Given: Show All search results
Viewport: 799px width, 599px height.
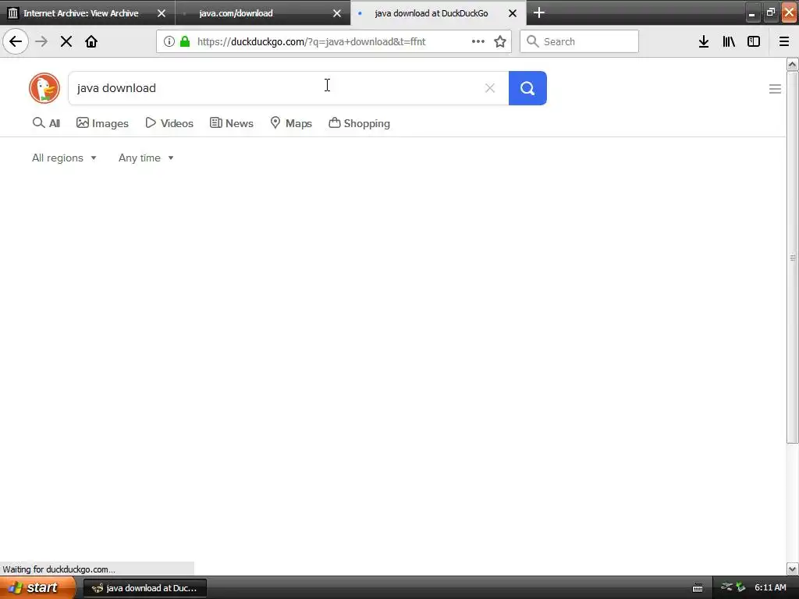Looking at the screenshot, I should [x=46, y=123].
